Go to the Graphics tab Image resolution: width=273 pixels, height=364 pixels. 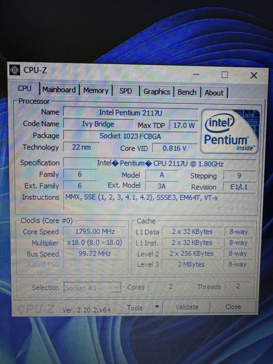(157, 92)
